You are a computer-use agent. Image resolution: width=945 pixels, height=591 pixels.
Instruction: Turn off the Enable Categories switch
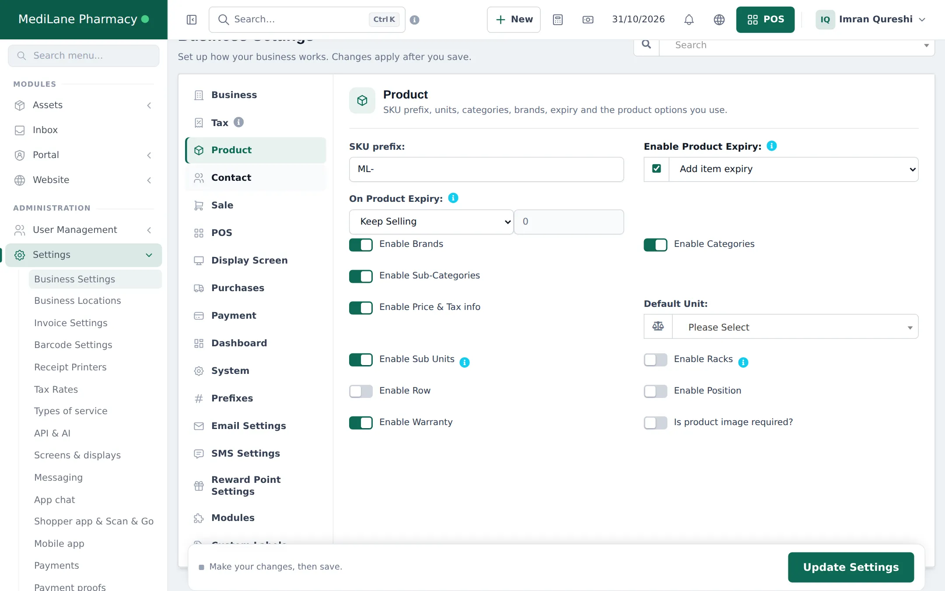655,245
